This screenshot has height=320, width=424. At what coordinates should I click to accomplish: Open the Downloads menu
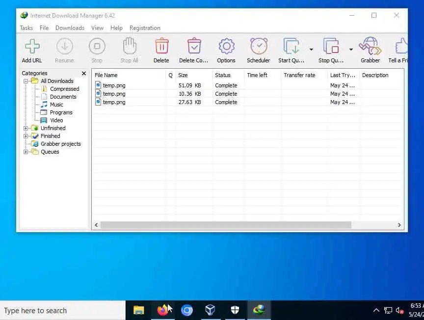tap(70, 28)
